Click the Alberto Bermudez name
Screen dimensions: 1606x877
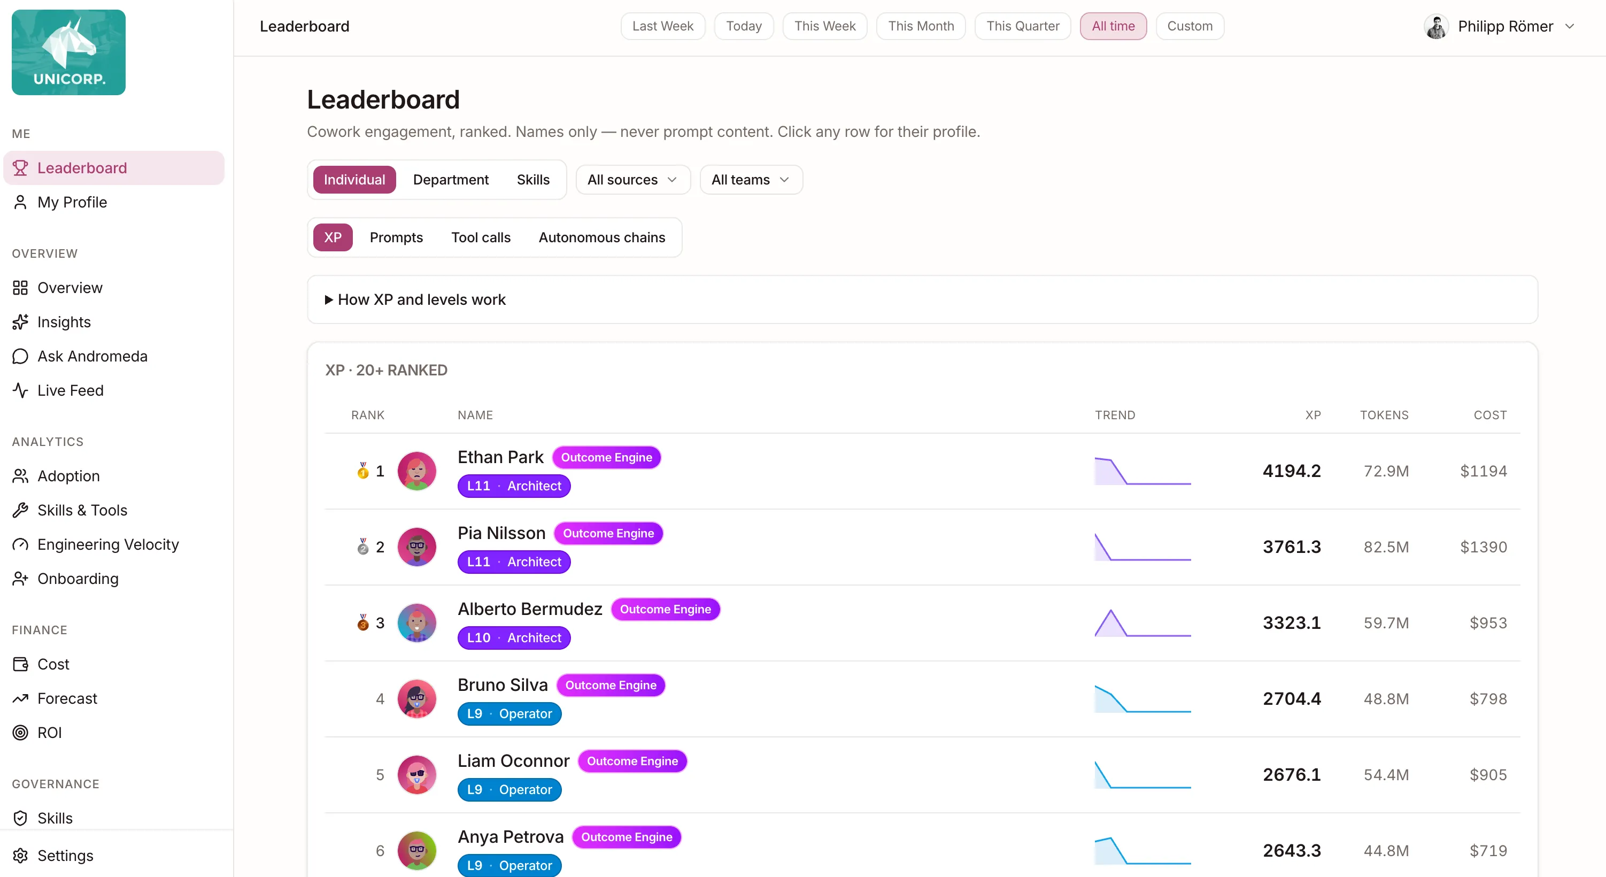(x=530, y=609)
